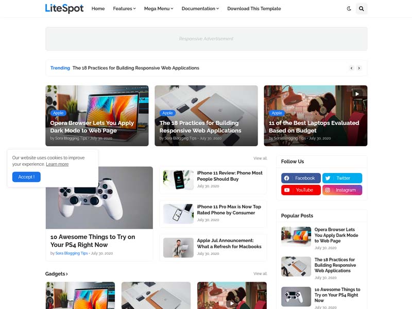Viewport: 412px width, 309px height.
Task: Open Apple Jul Announcement headline
Action: pyautogui.click(x=229, y=244)
